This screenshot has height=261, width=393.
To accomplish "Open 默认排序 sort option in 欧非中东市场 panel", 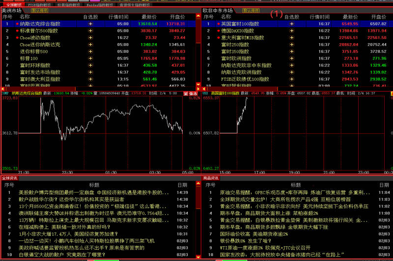I will pyautogui.click(x=251, y=10).
